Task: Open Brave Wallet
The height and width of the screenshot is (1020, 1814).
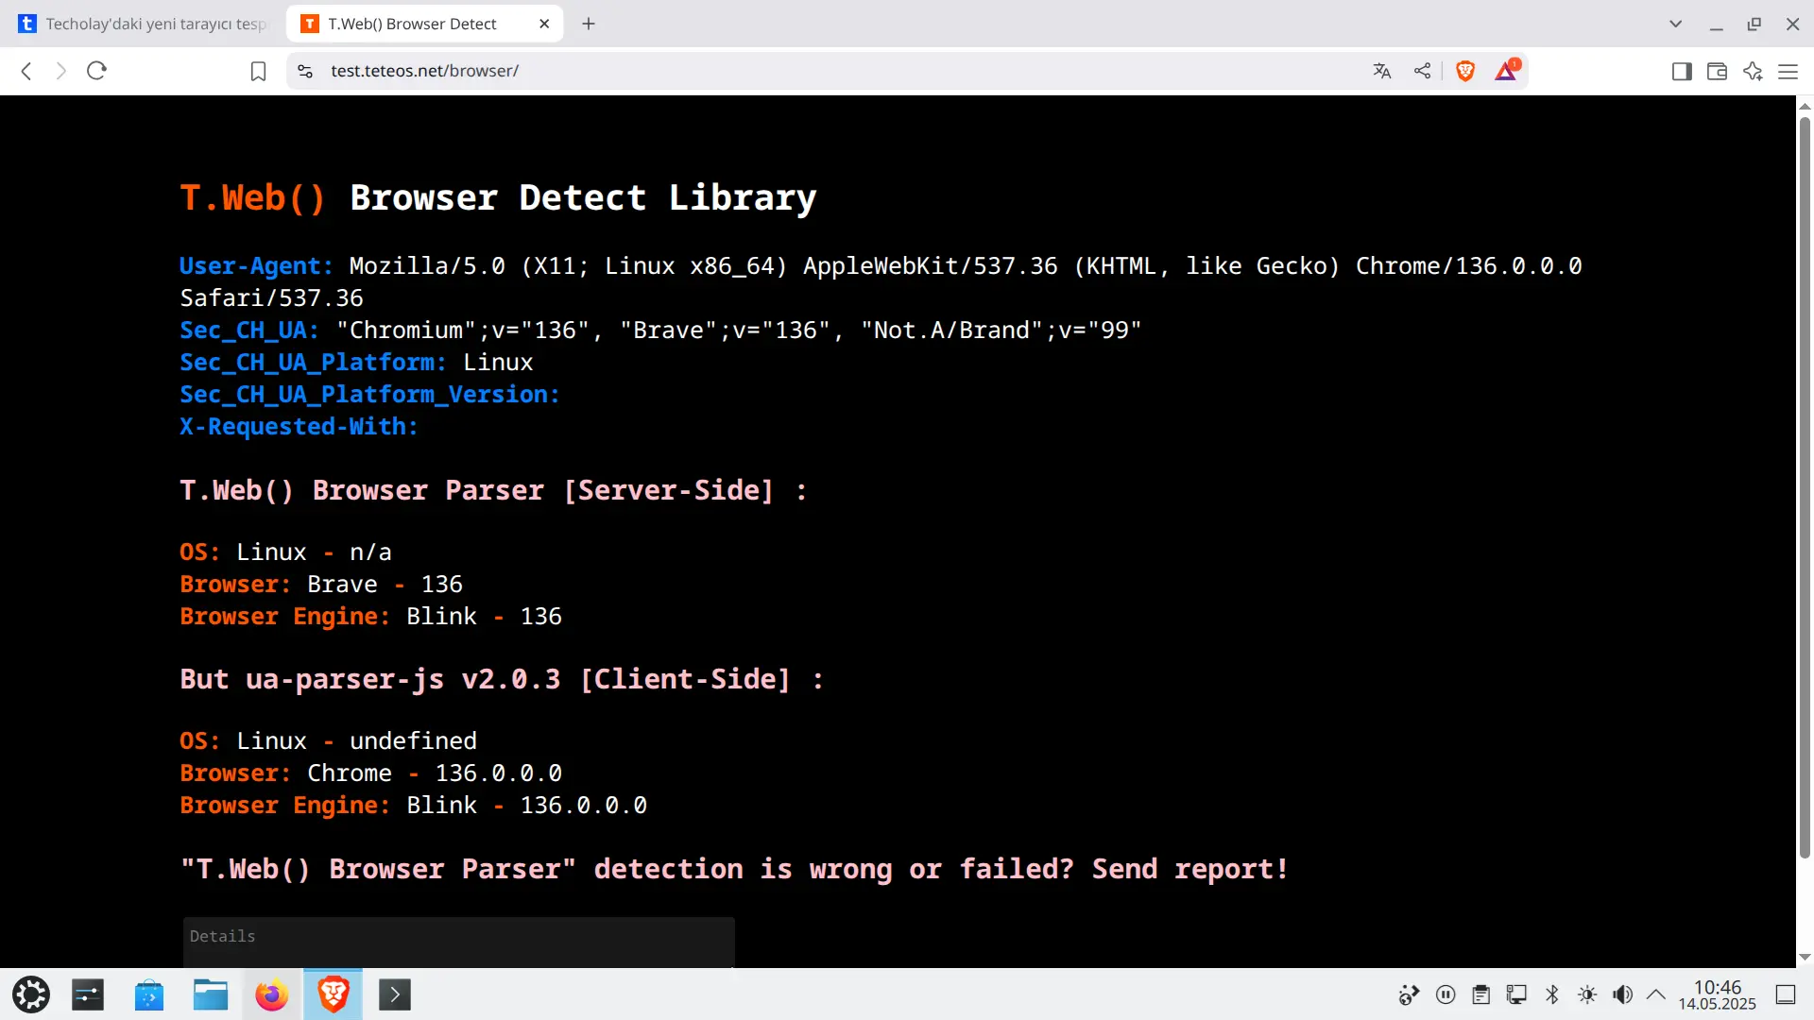Action: pyautogui.click(x=1717, y=71)
